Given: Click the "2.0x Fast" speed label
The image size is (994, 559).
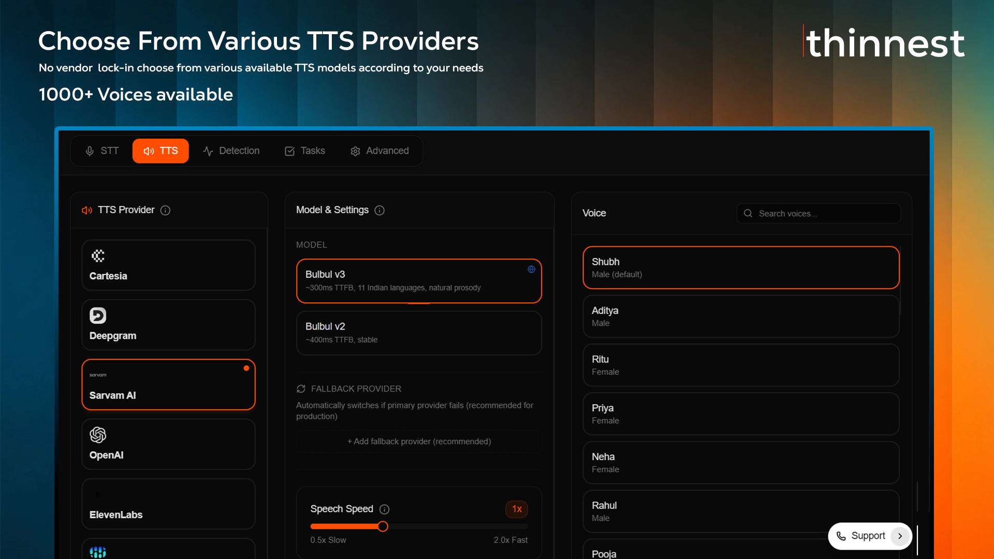Looking at the screenshot, I should click(510, 540).
